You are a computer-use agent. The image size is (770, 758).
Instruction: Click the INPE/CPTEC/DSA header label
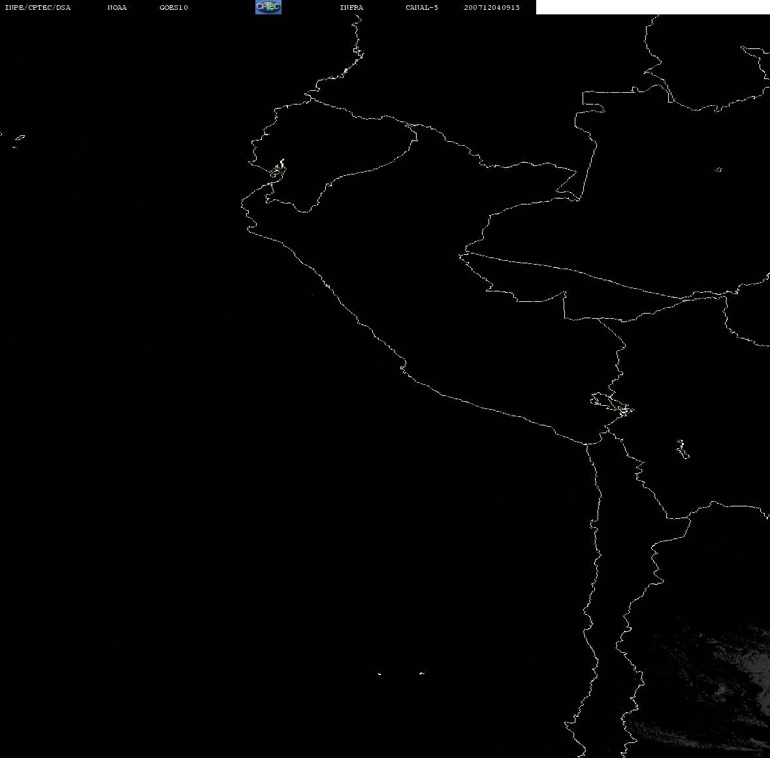coord(37,8)
